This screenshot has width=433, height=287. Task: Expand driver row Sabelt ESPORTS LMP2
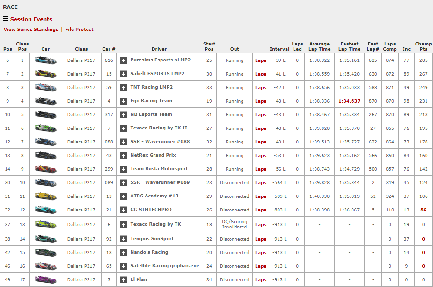tap(124, 74)
